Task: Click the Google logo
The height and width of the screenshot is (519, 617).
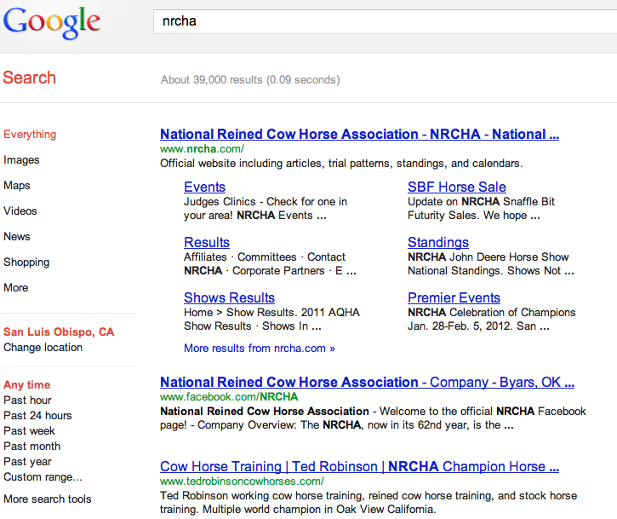Action: [x=52, y=22]
